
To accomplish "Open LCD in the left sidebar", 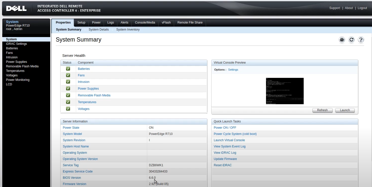I will click(9, 84).
